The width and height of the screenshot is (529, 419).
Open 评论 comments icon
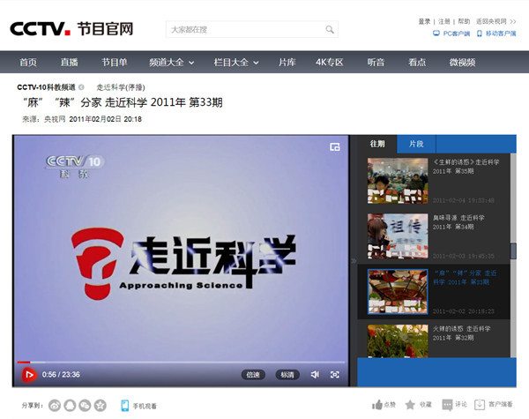coord(447,405)
